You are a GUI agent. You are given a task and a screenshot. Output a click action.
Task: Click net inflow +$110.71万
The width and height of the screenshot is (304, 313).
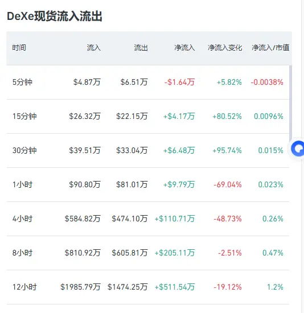[x=175, y=219]
